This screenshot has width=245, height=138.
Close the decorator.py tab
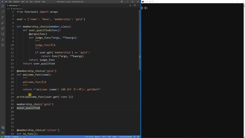(x=19, y=5)
